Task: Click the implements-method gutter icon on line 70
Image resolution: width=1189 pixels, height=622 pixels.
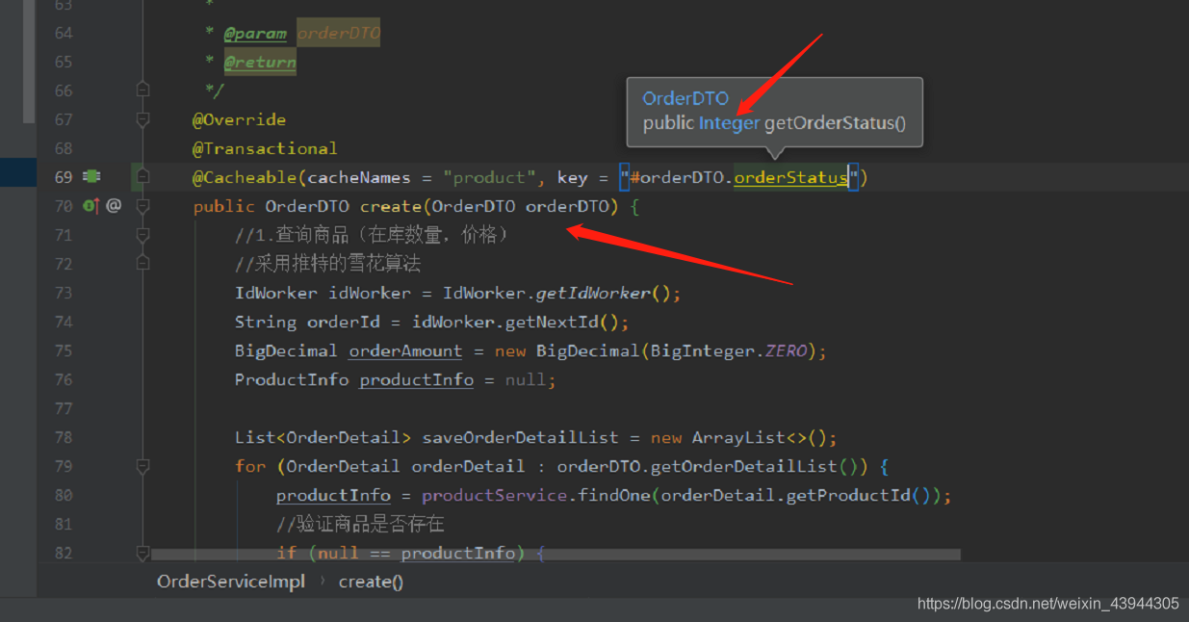Action: [x=91, y=205]
